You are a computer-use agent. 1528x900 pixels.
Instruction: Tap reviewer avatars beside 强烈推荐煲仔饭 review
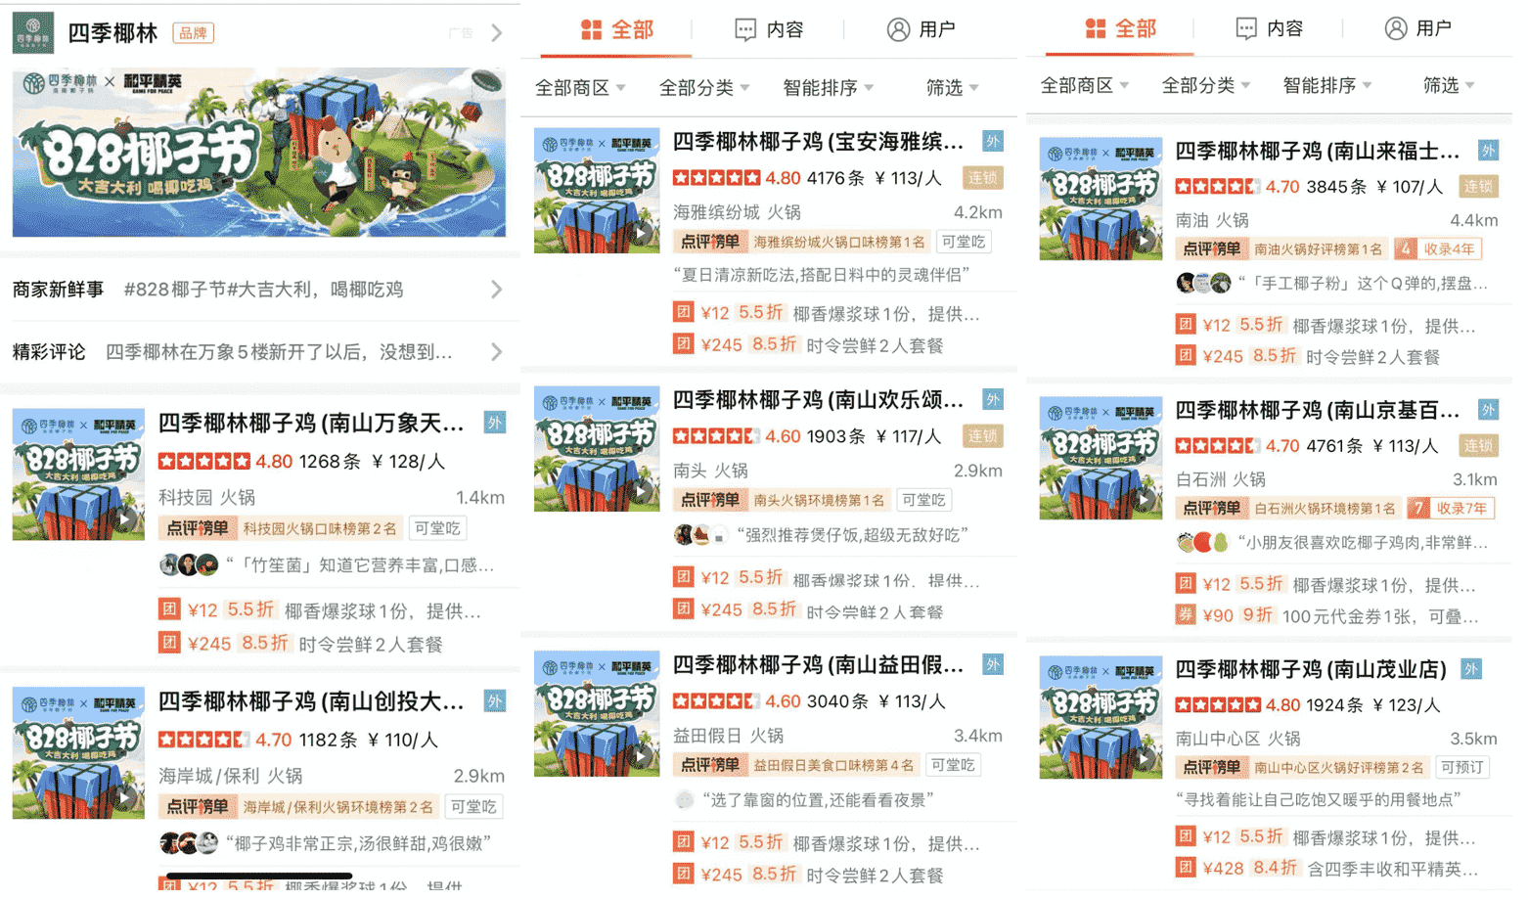(x=701, y=535)
